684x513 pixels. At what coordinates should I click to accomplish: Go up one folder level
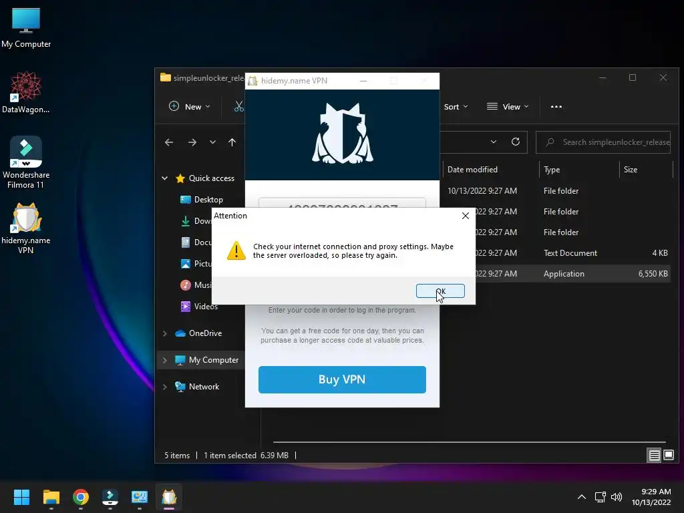tap(232, 142)
